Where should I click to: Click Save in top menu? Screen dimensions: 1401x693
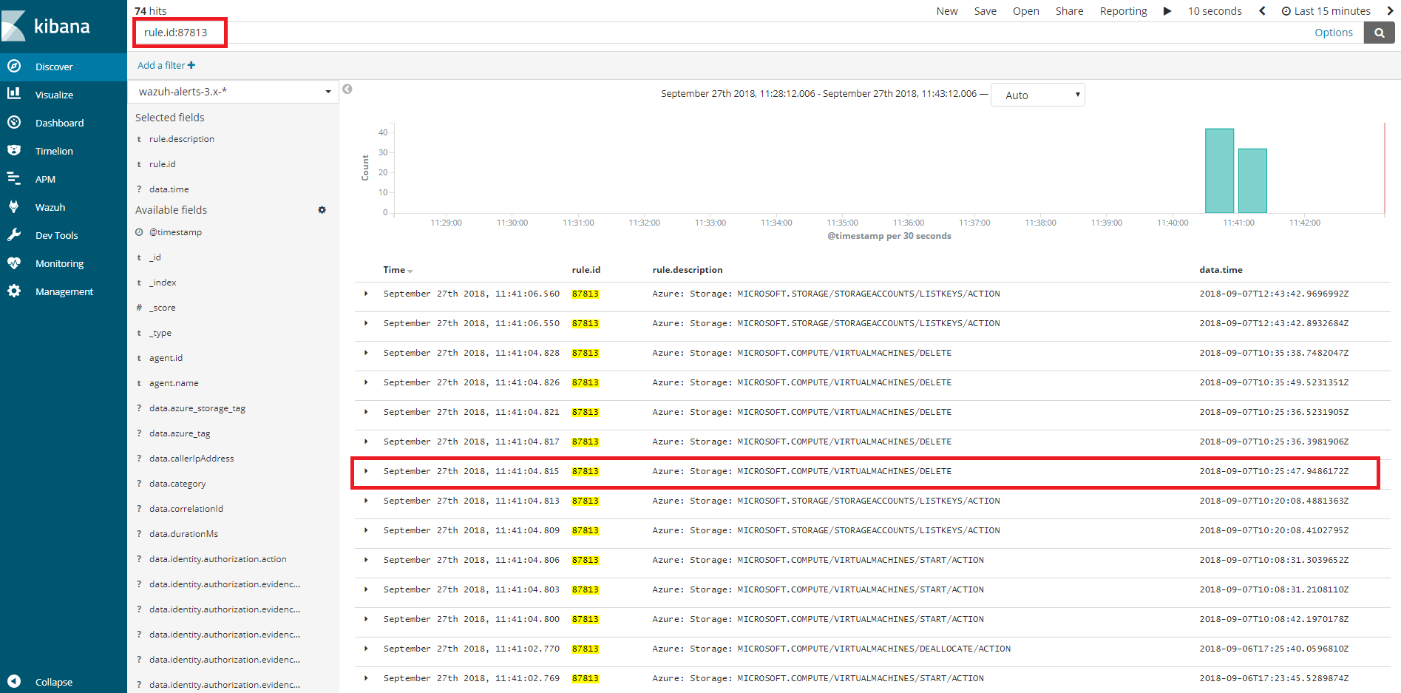tap(986, 11)
